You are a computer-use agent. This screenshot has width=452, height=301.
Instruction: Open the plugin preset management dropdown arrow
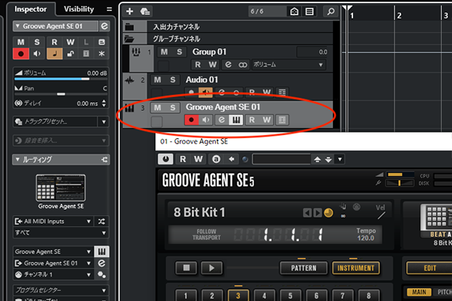pos(340,159)
